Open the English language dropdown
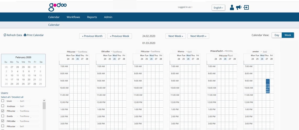 218,8
